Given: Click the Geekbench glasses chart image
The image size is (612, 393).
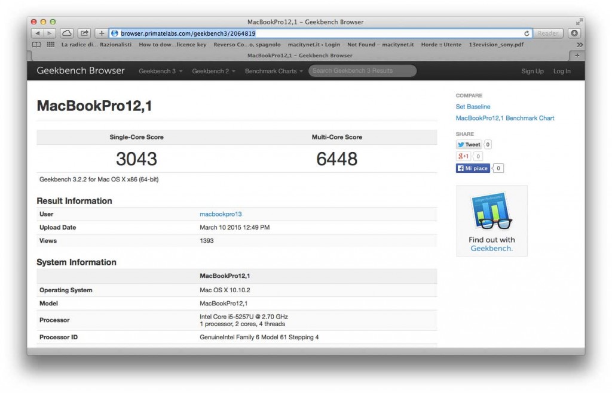Looking at the screenshot, I should click(491, 211).
